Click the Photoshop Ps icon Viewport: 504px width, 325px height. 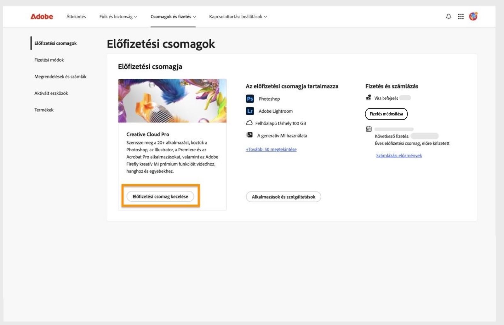click(x=250, y=99)
